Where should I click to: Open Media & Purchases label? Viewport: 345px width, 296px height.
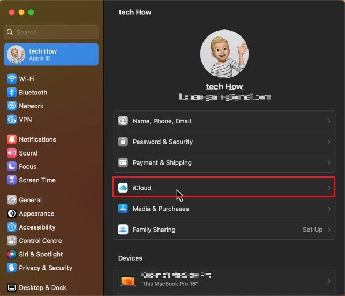(x=161, y=209)
